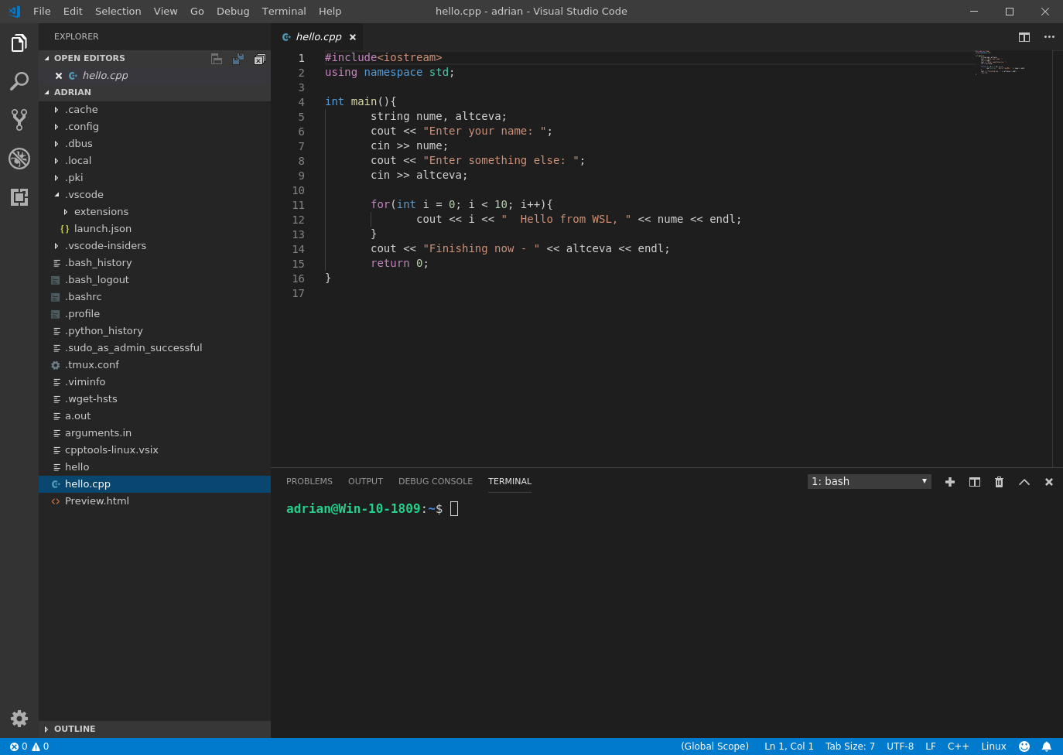1063x755 pixels.
Task: Open the Source Control view
Action: point(19,119)
